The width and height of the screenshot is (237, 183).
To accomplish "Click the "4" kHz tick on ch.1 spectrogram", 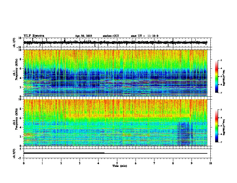I will click(21, 78).
